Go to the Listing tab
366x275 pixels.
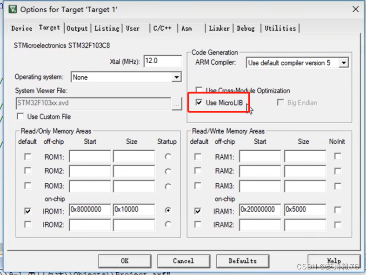point(106,28)
